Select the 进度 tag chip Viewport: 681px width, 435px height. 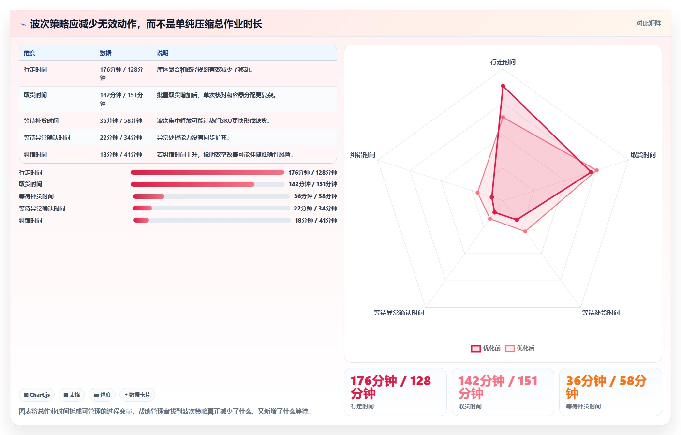(102, 395)
